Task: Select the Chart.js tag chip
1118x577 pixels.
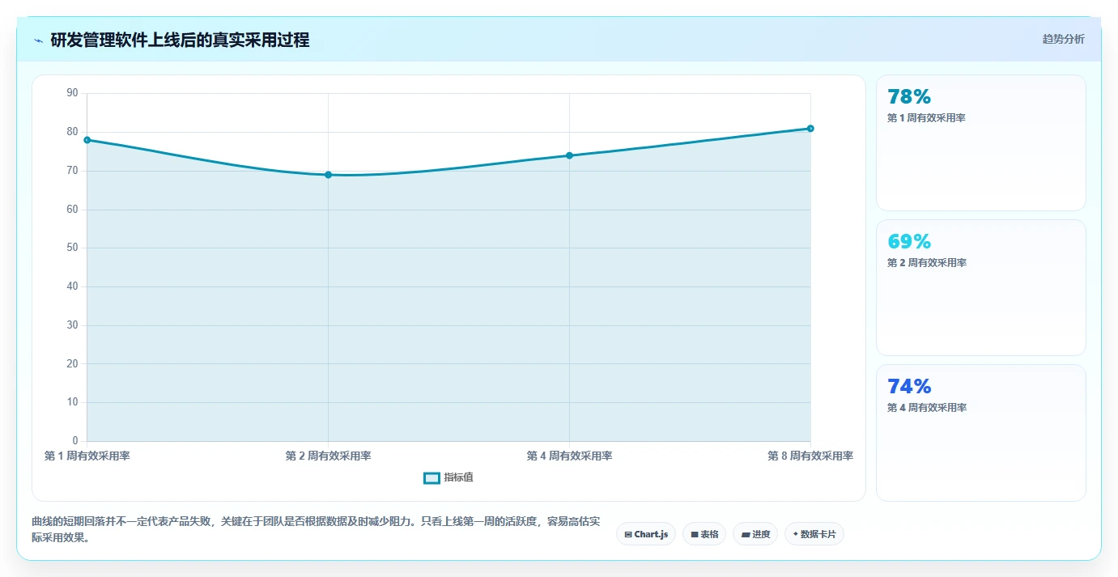Action: click(646, 534)
